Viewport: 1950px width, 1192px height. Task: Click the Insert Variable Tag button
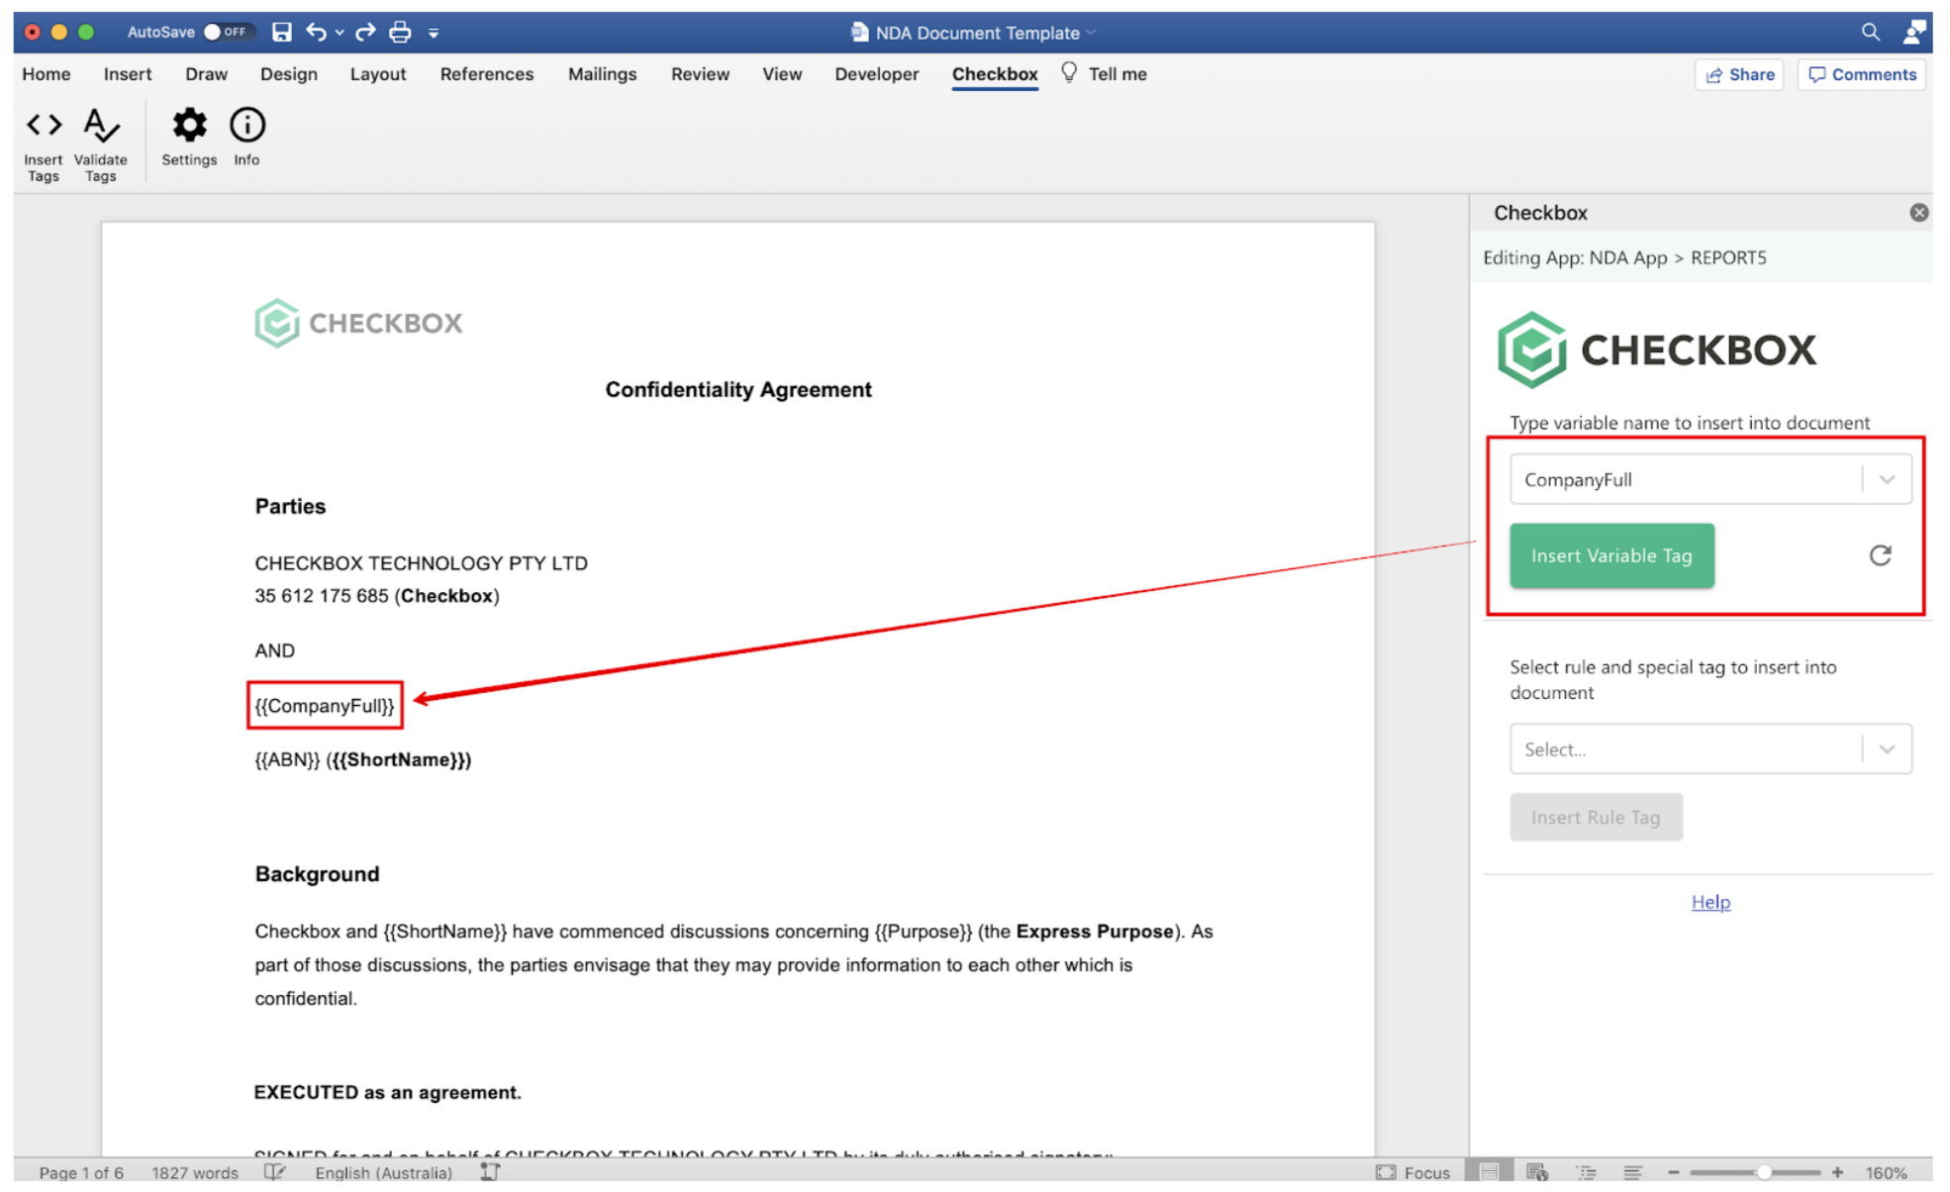coord(1611,555)
